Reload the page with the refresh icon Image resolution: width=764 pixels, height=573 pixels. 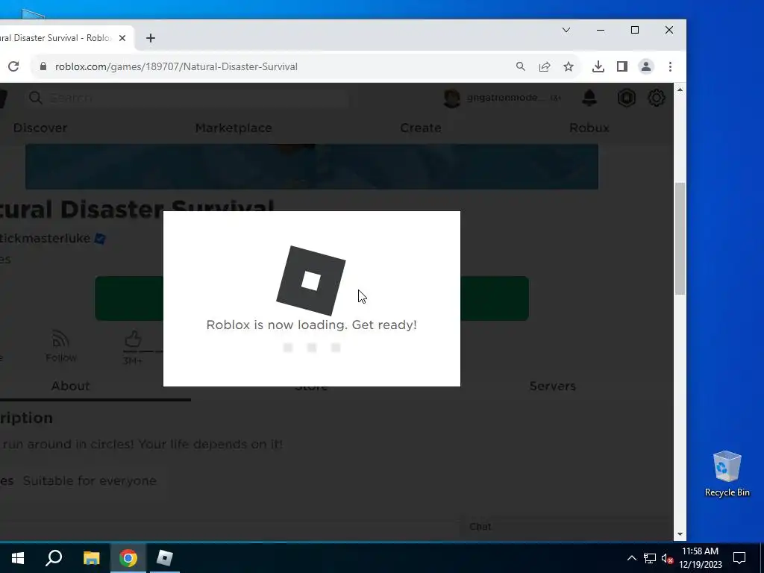coord(13,66)
